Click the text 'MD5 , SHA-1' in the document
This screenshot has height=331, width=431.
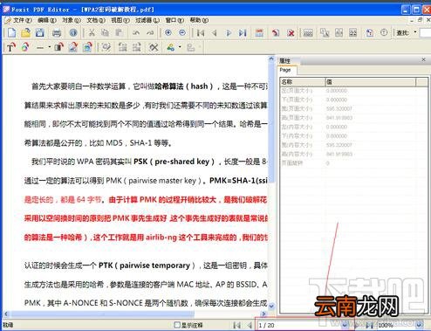pyautogui.click(x=128, y=143)
